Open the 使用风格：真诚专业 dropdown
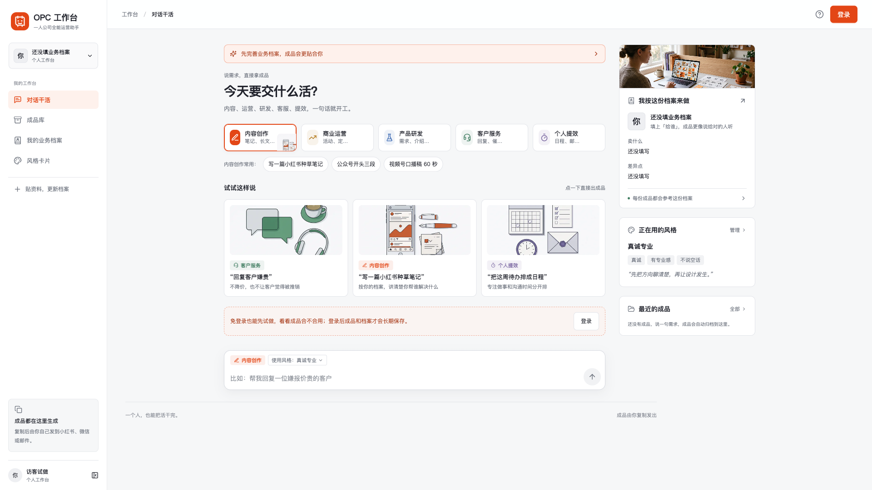 pyautogui.click(x=297, y=360)
